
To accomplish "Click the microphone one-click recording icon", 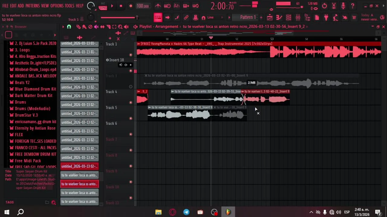I will pyautogui.click(x=343, y=6).
